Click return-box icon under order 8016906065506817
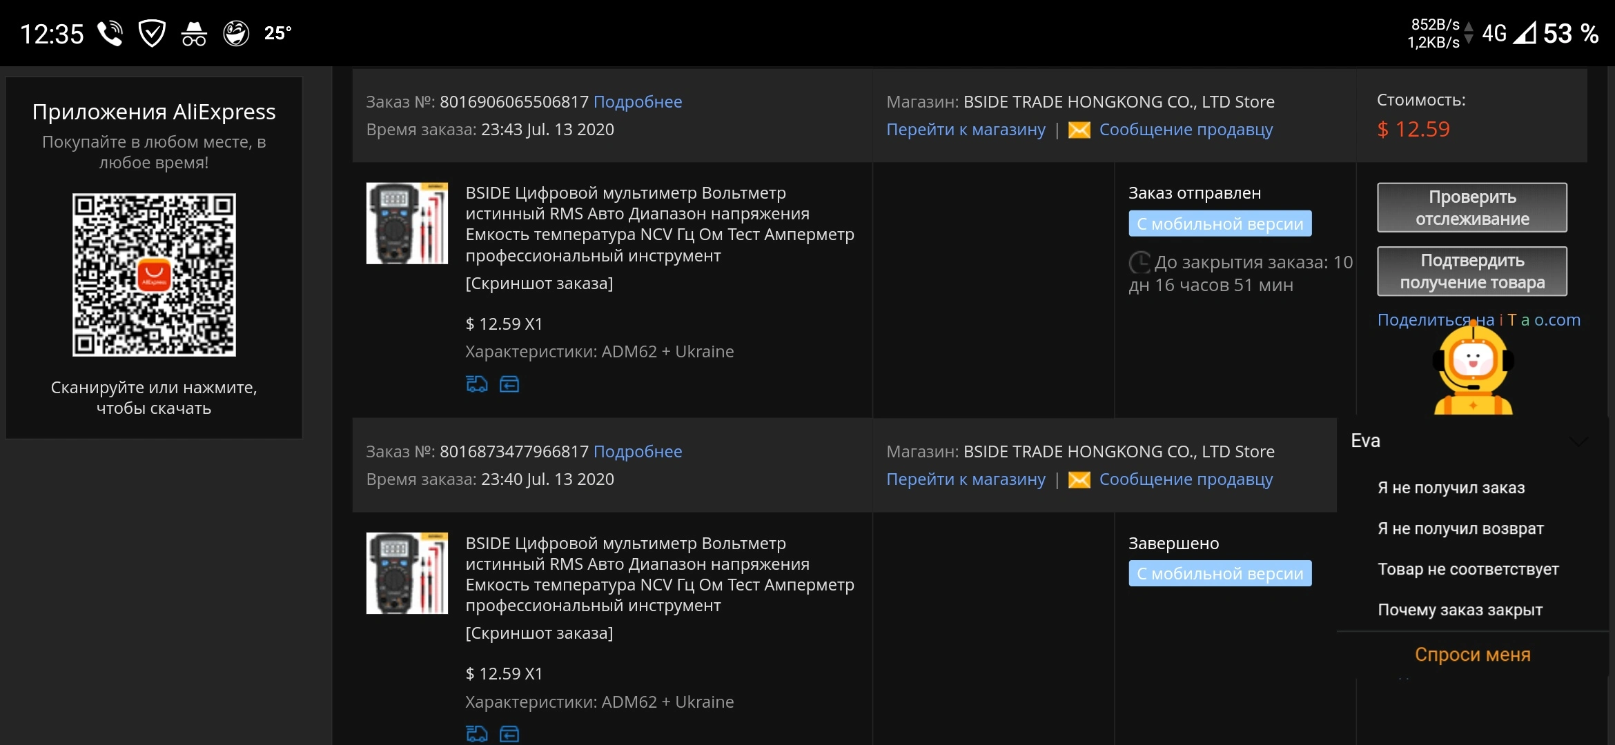Image resolution: width=1615 pixels, height=745 pixels. click(509, 384)
